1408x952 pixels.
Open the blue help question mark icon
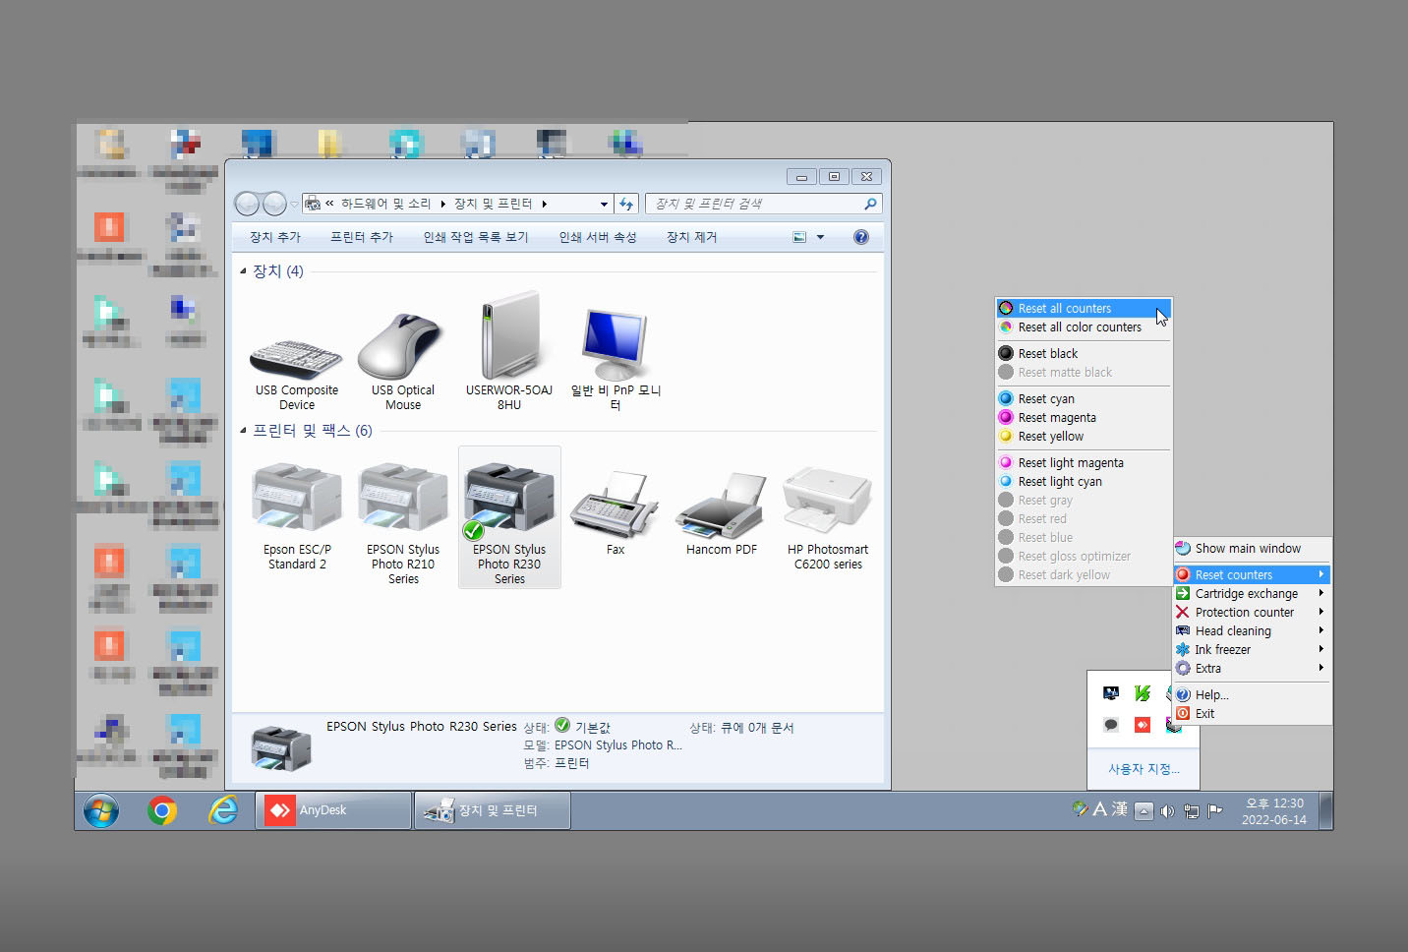861,237
